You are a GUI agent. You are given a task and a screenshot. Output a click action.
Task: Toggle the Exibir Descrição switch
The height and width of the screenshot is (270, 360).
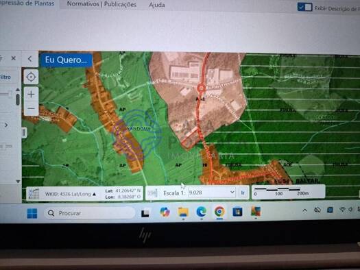tap(304, 7)
